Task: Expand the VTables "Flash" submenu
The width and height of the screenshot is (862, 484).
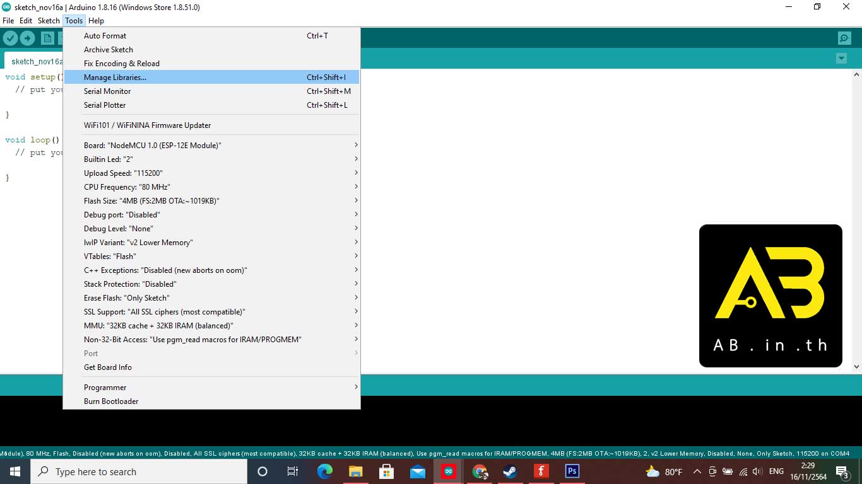Action: click(x=211, y=256)
